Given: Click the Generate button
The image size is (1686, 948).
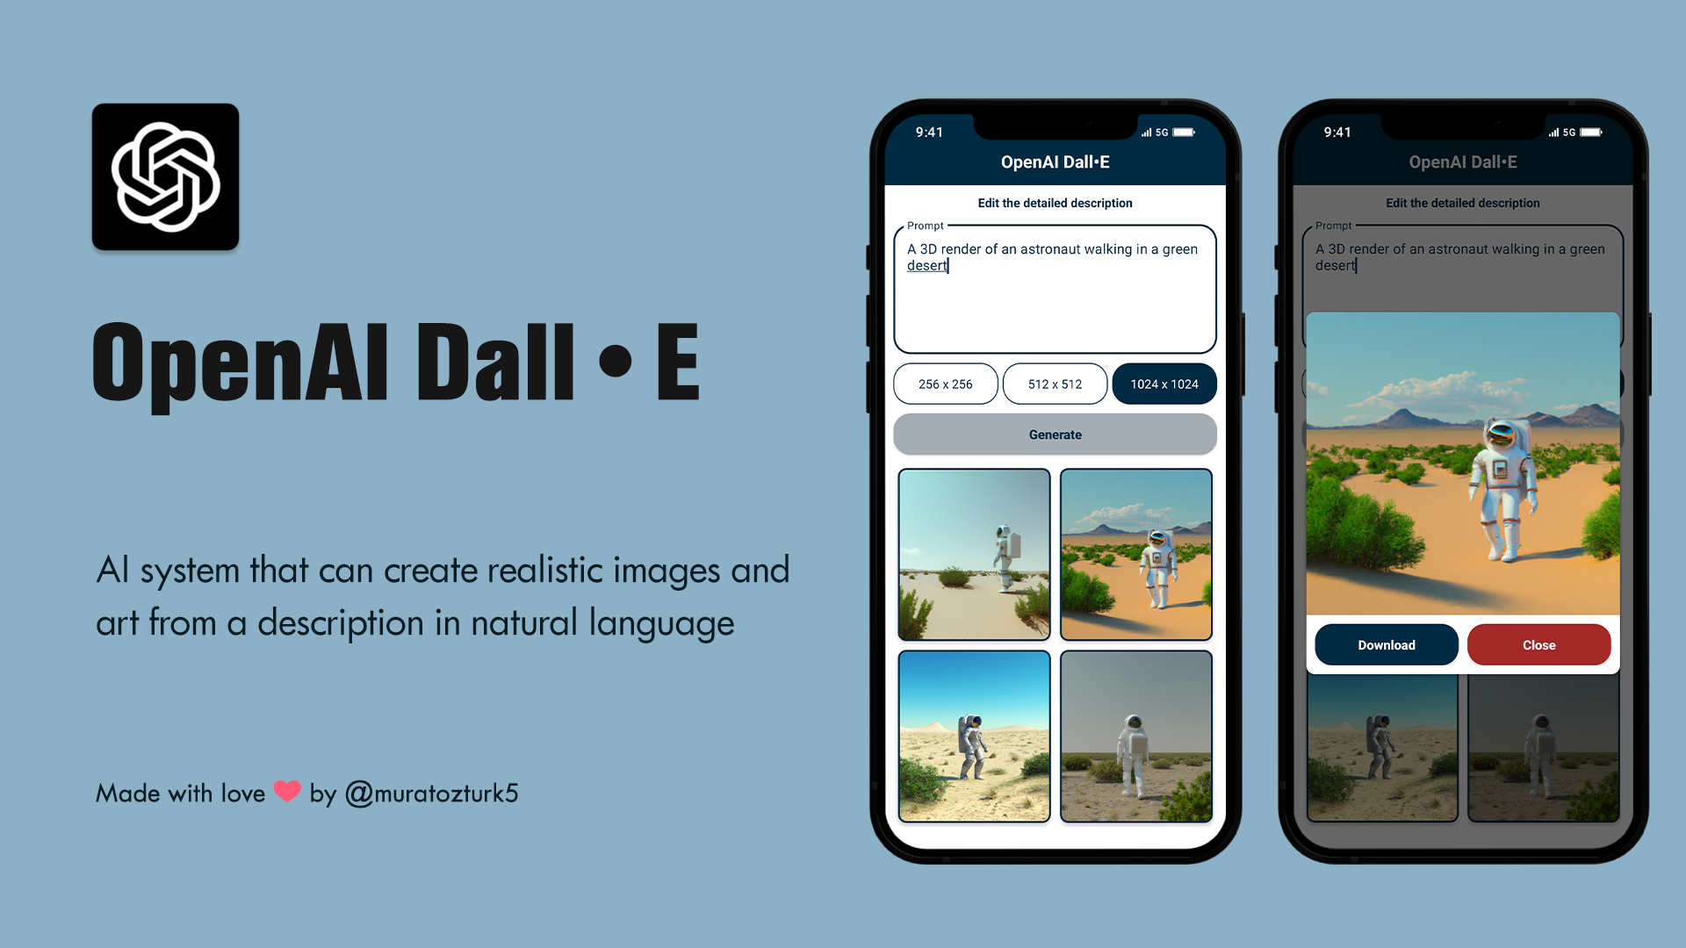Looking at the screenshot, I should pos(1055,434).
